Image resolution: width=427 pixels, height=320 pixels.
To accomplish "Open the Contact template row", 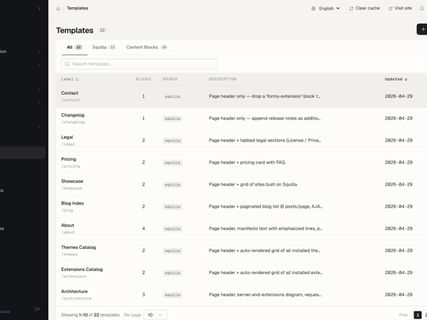I will tap(241, 96).
